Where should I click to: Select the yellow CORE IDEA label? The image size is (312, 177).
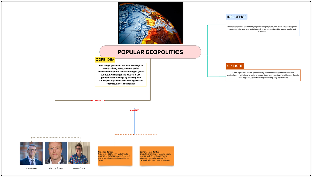coord(105,60)
